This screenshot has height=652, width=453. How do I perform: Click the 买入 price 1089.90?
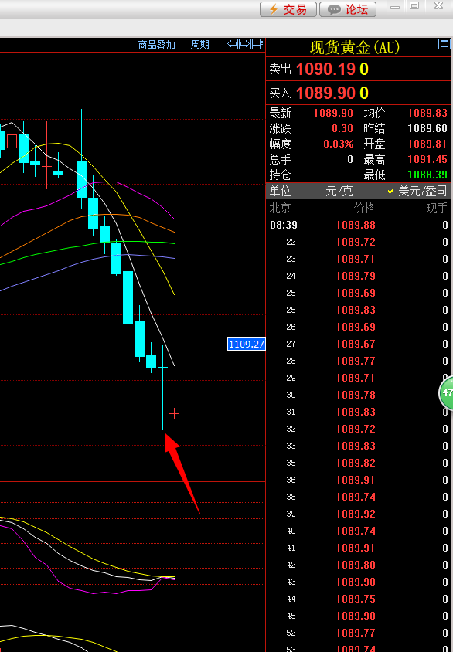pyautogui.click(x=325, y=93)
